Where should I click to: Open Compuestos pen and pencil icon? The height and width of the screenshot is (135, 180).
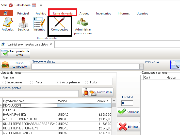click(59, 22)
